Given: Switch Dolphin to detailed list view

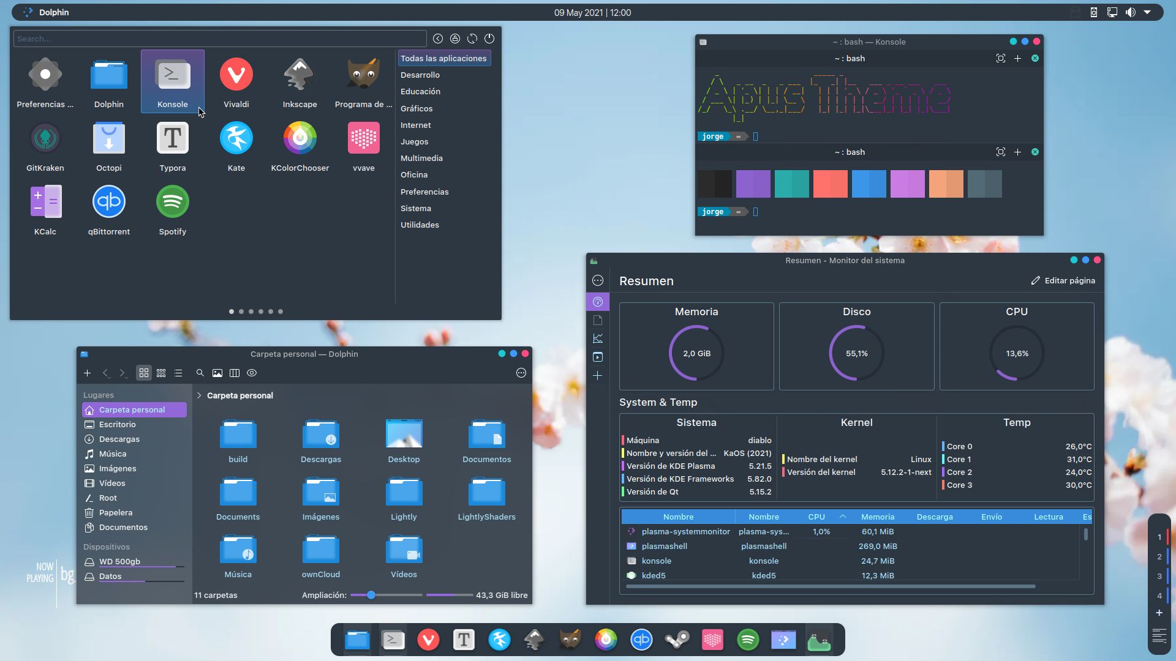Looking at the screenshot, I should 178,373.
